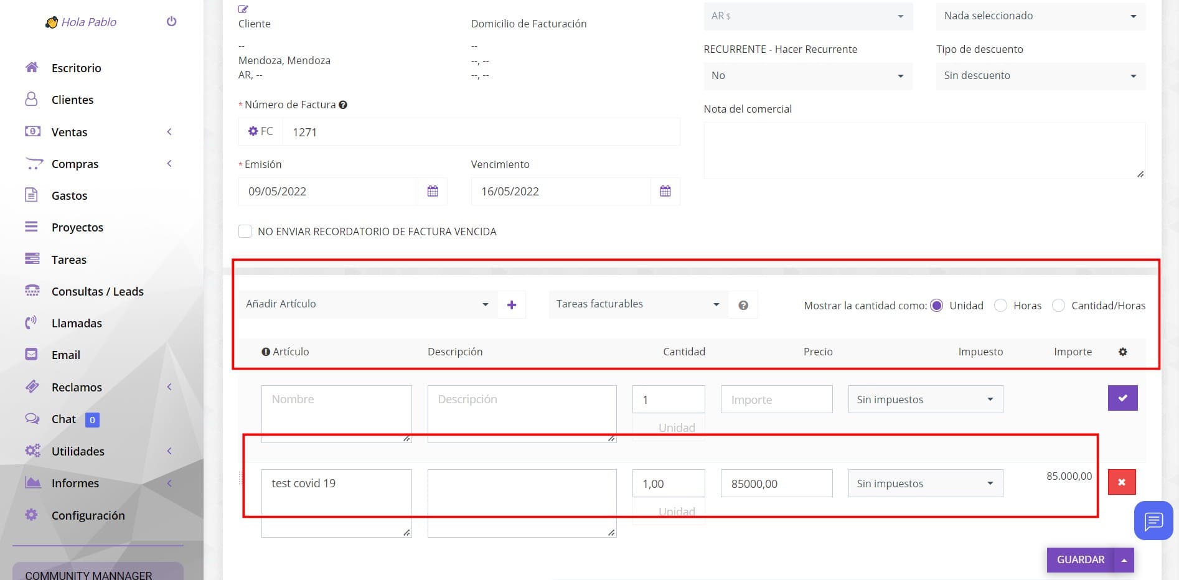The image size is (1179, 580).
Task: Click the power logout icon
Action: [172, 22]
